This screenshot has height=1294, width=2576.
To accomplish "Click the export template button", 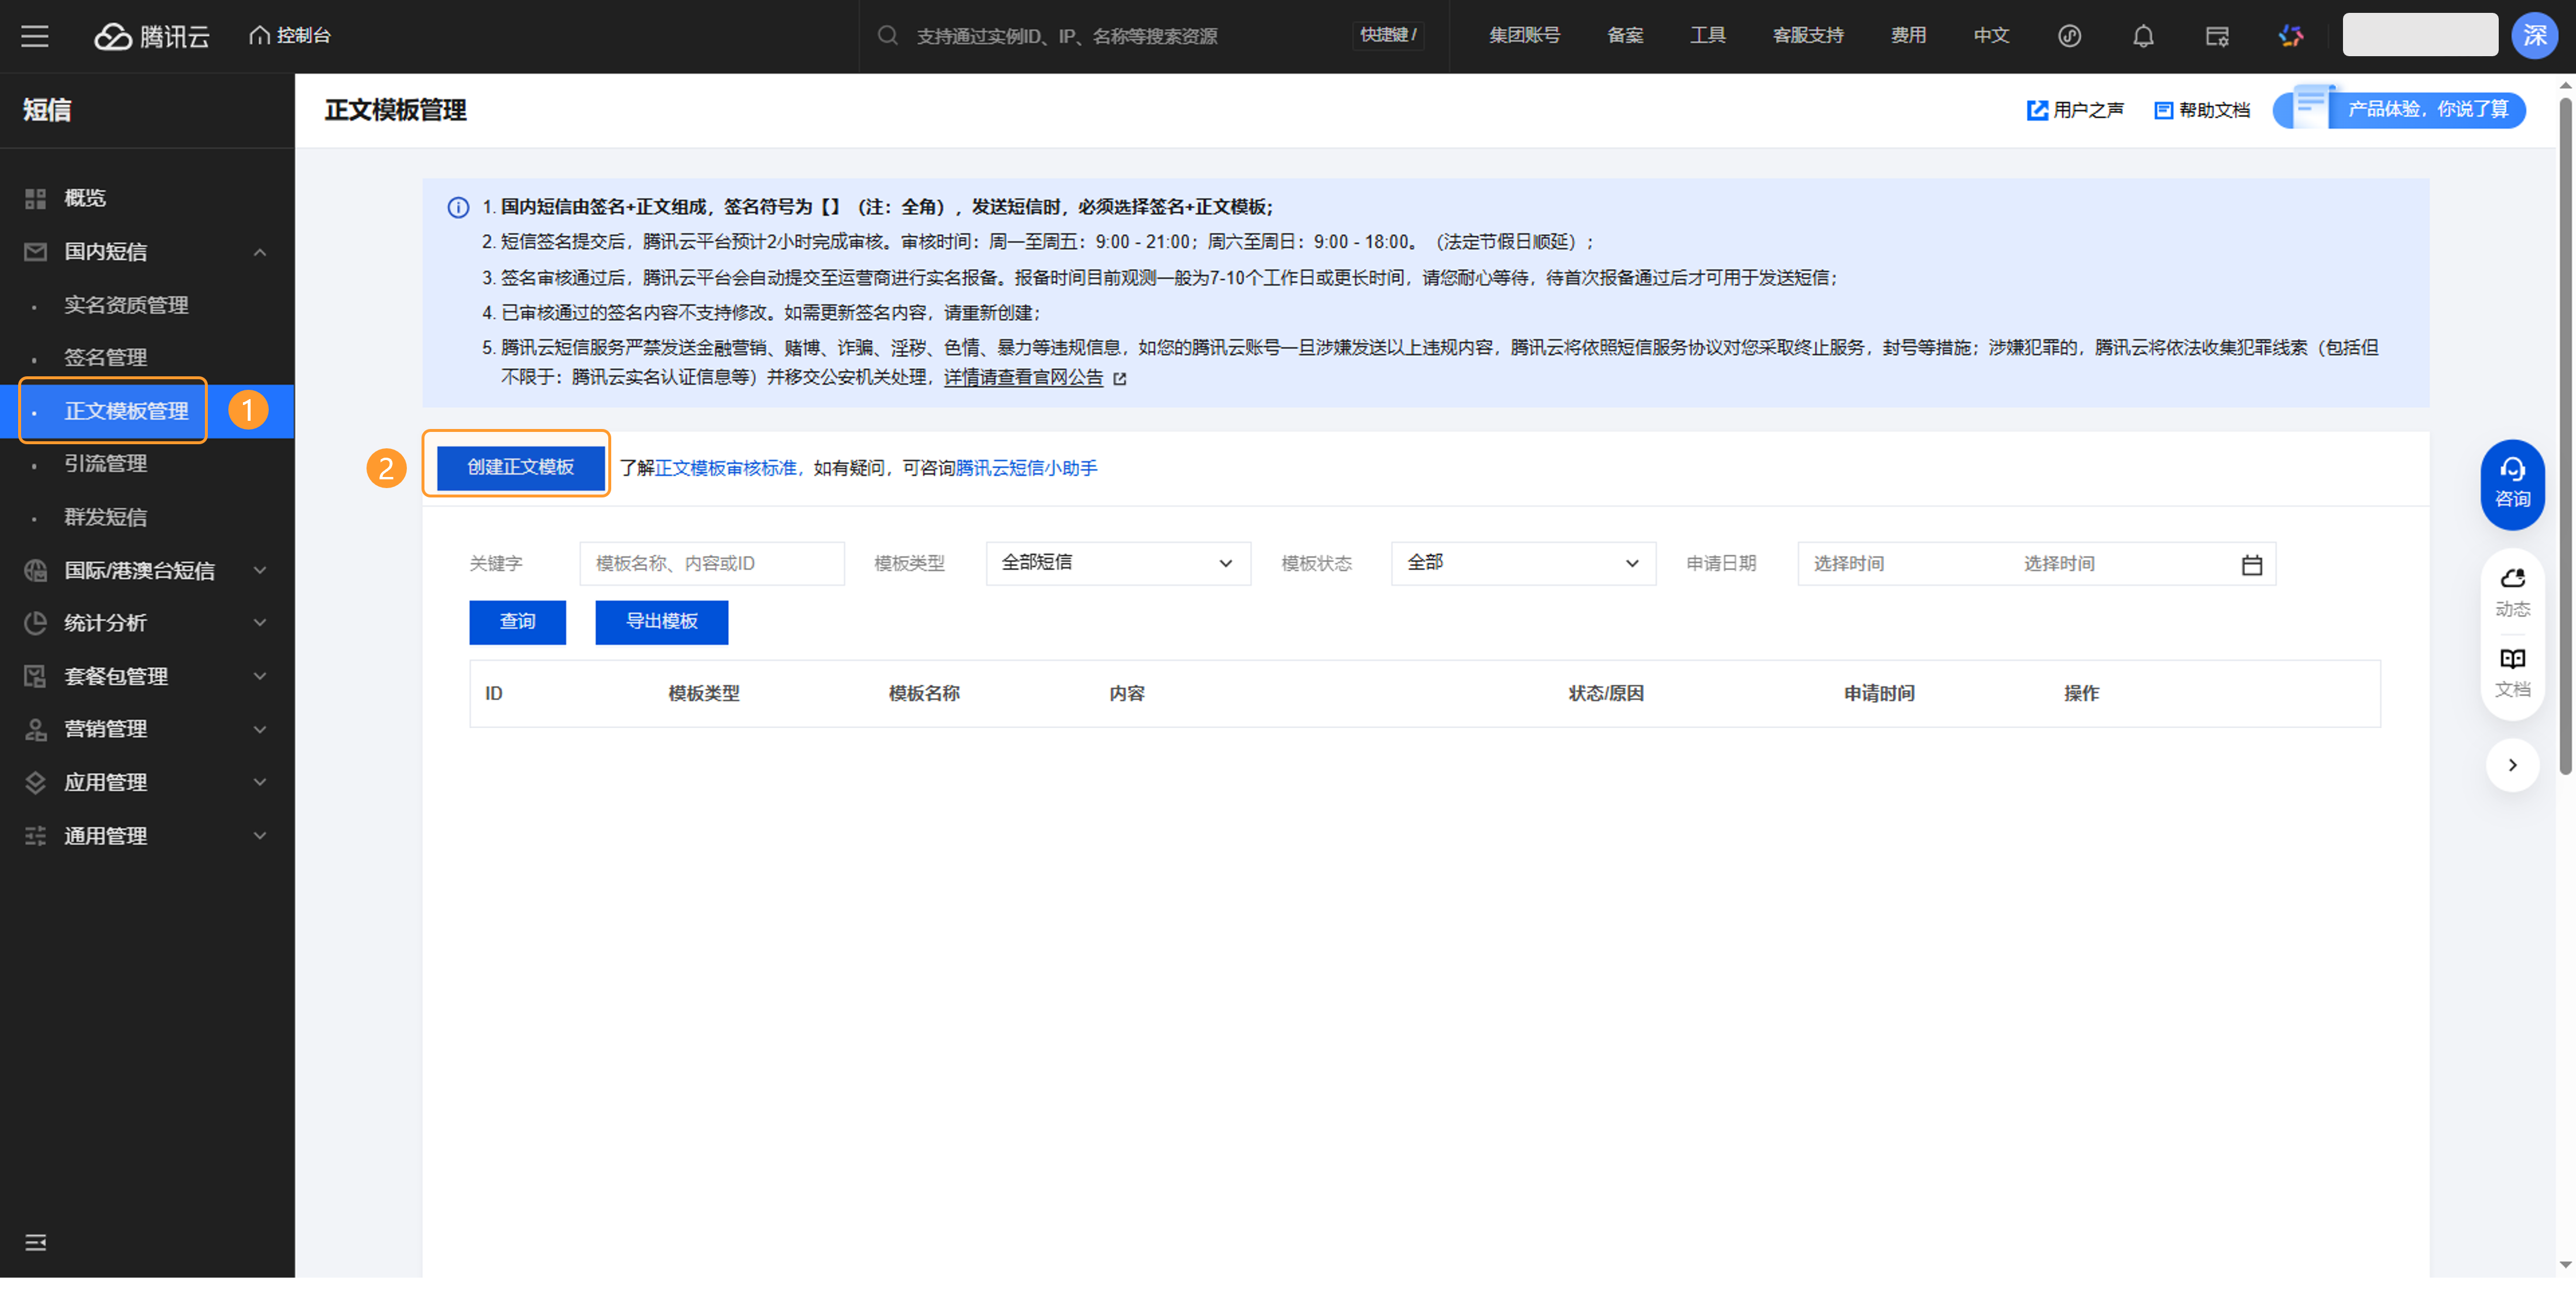I will click(x=661, y=622).
